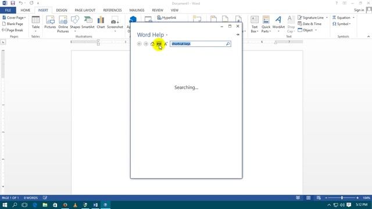Expand the Symbol dropdown
This screenshot has width=372, height=209.
point(350,24)
